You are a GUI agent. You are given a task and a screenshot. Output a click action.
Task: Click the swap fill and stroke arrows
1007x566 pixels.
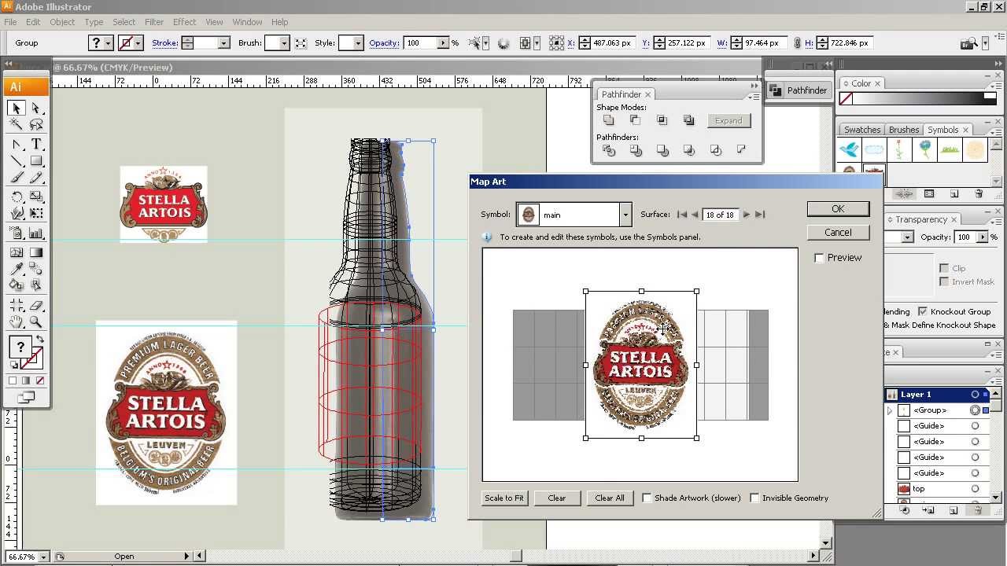tap(40, 340)
